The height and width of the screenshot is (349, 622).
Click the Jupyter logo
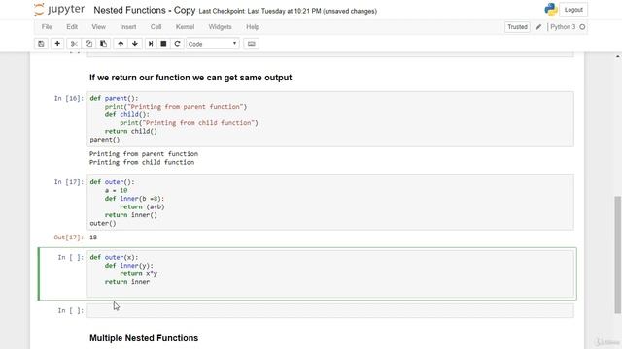pyautogui.click(x=59, y=10)
